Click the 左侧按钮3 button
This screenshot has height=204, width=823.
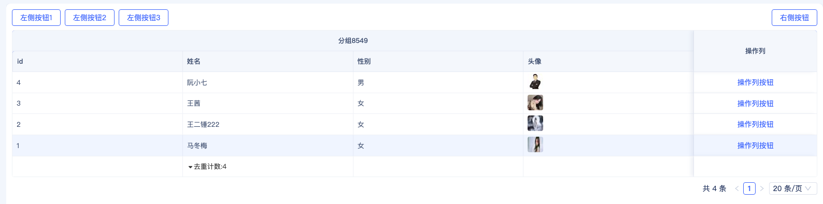coord(144,18)
